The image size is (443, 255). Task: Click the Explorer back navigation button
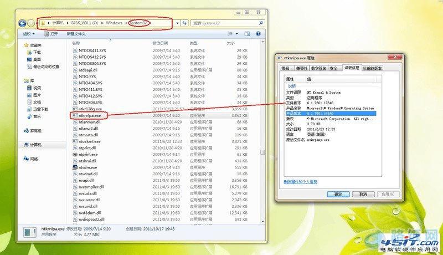(x=22, y=23)
